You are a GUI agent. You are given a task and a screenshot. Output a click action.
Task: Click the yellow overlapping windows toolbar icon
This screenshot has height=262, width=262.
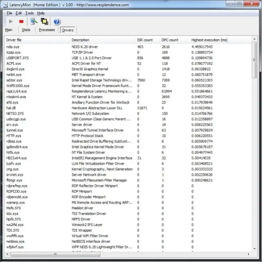click(x=44, y=22)
